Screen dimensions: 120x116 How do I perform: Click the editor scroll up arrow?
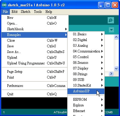click(116, 37)
